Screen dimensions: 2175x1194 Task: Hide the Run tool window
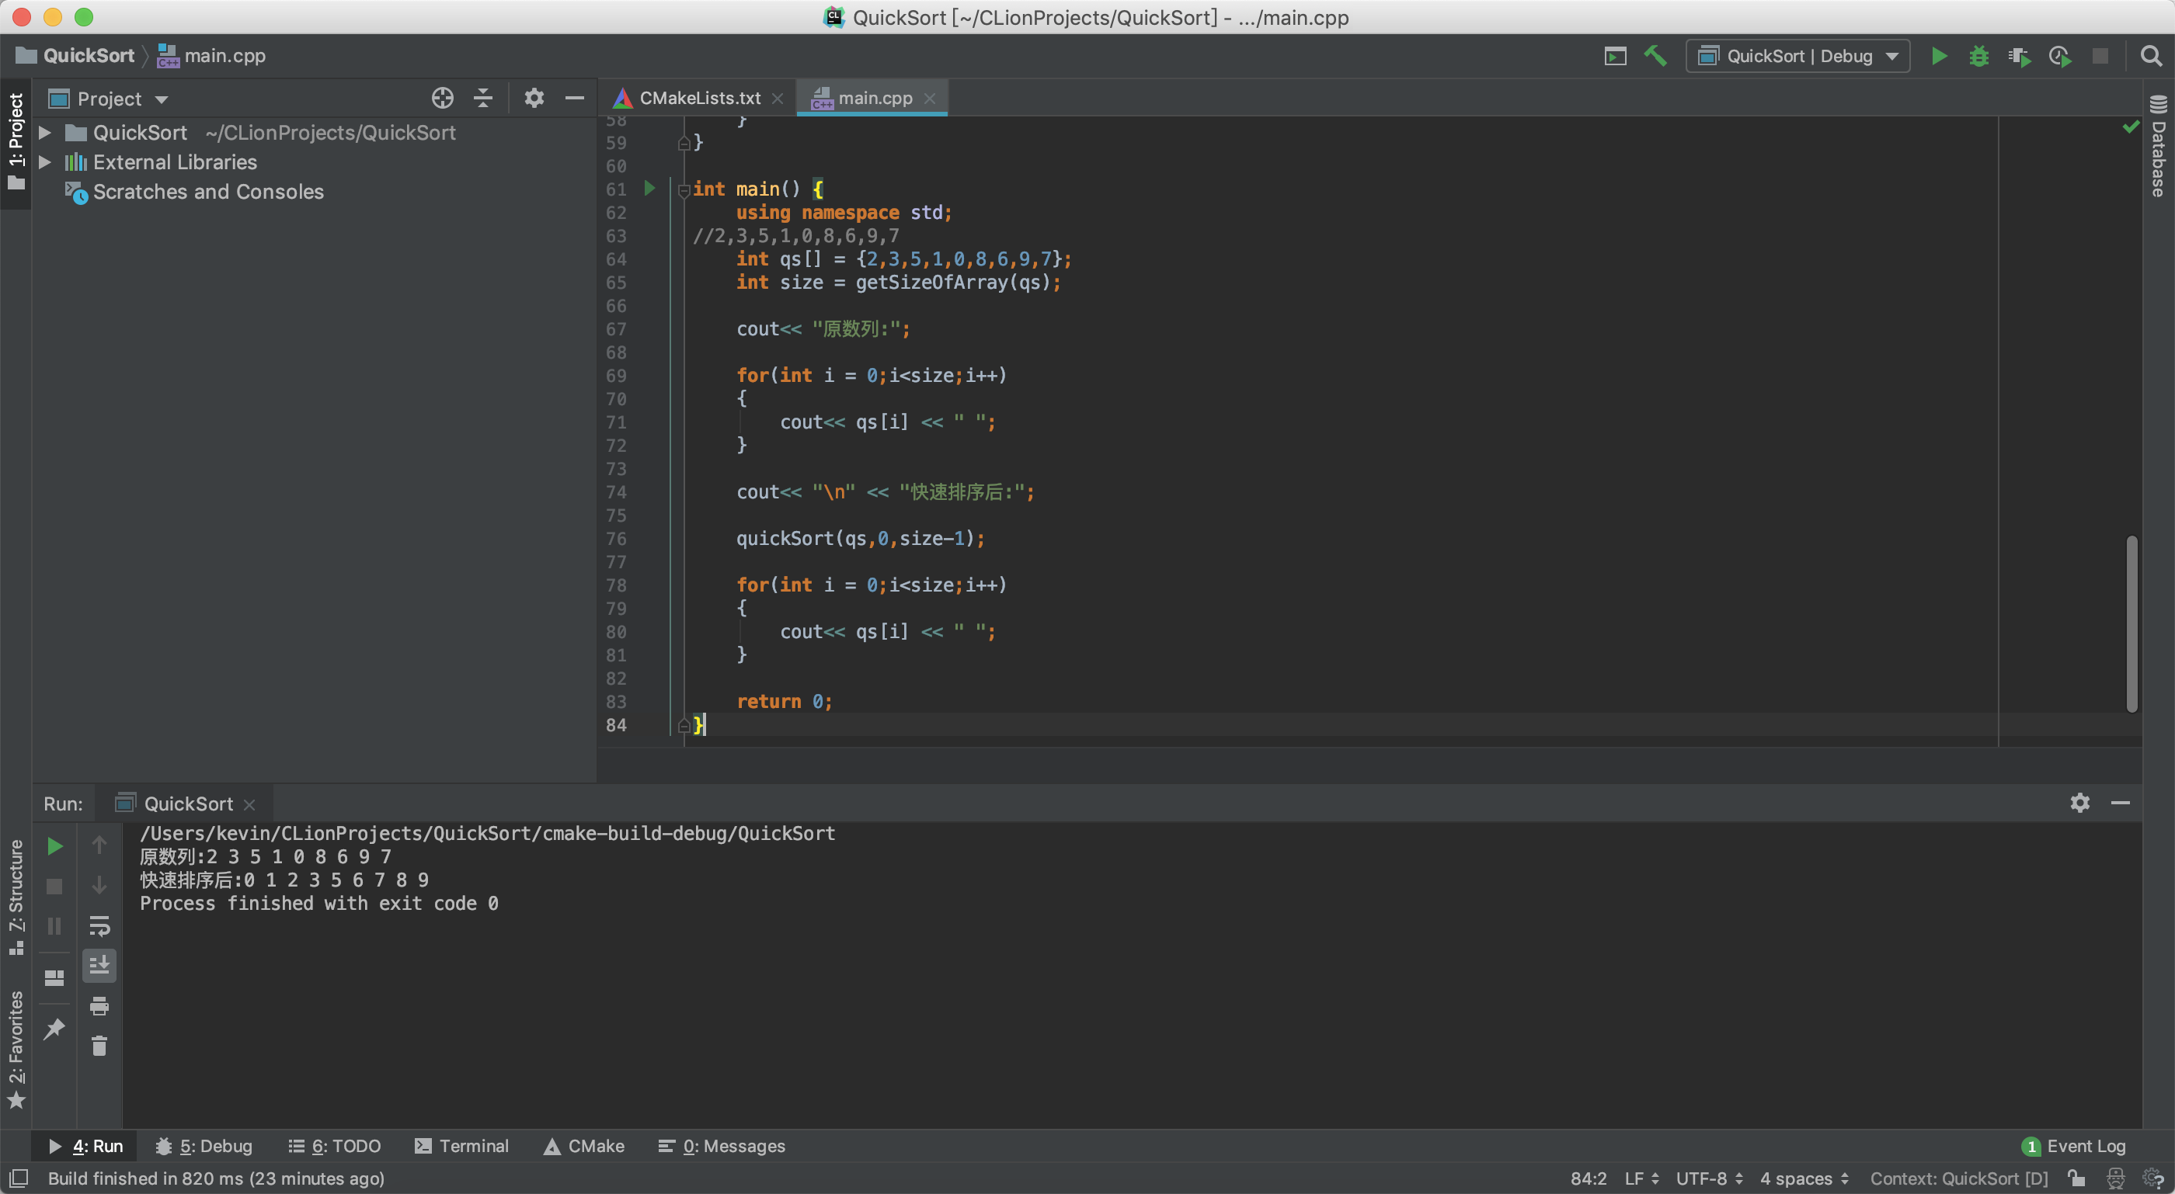(2120, 803)
